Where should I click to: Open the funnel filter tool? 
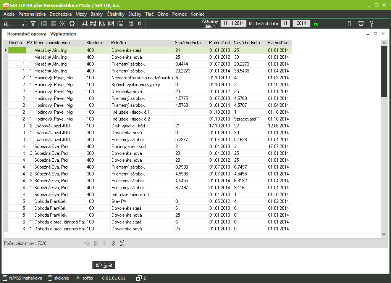click(x=33, y=24)
